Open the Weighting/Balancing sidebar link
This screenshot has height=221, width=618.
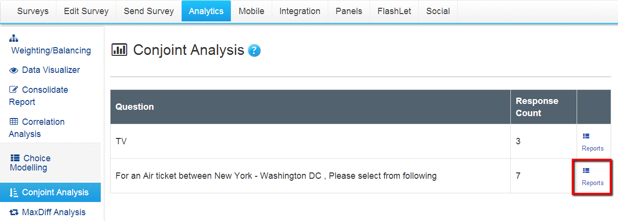click(x=51, y=51)
